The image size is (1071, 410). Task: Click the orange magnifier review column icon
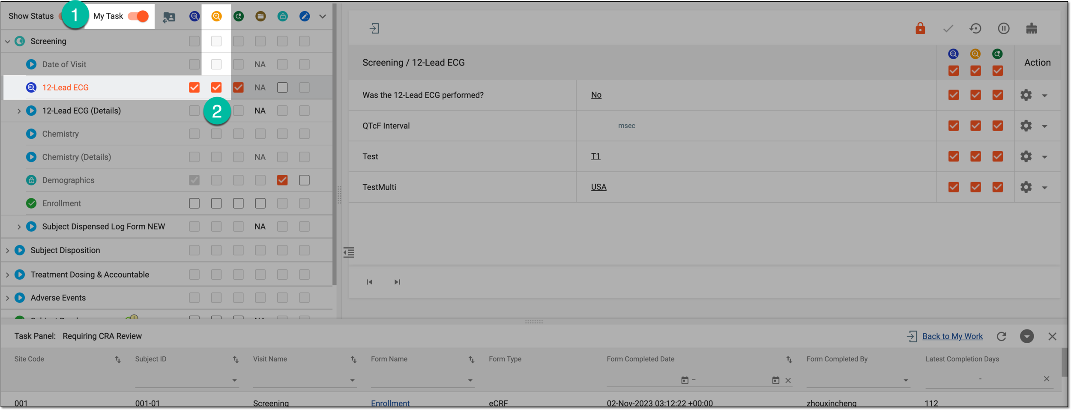216,16
